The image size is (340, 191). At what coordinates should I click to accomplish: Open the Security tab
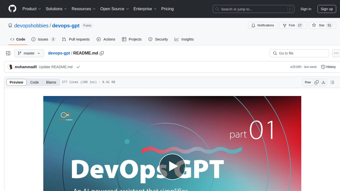point(158,39)
